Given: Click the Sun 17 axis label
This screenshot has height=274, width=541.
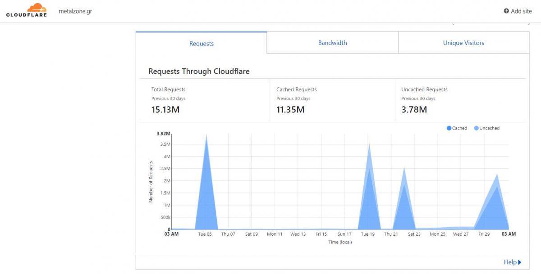Looking at the screenshot, I should [344, 234].
